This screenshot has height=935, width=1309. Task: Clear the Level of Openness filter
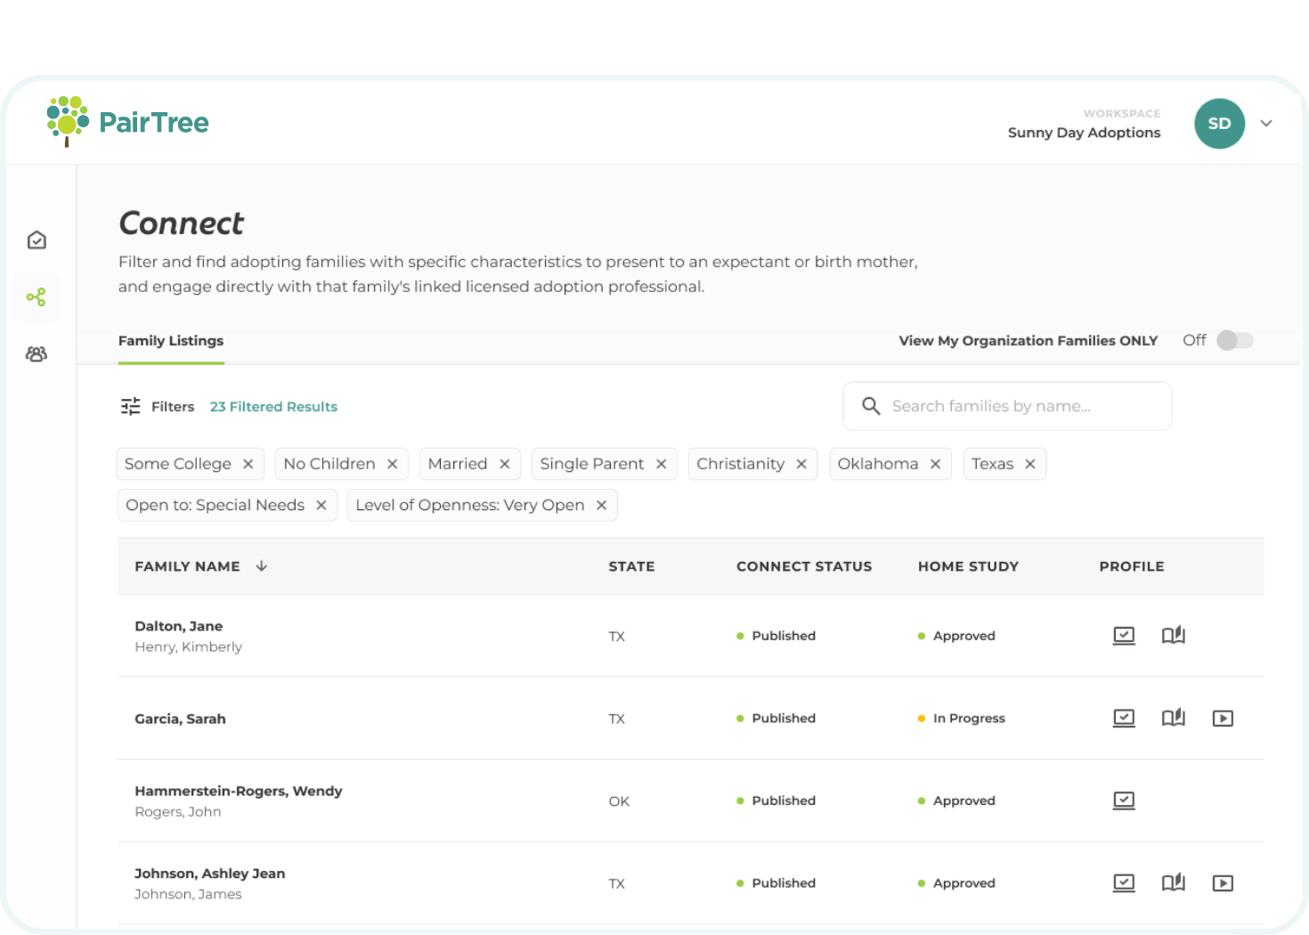pos(602,506)
